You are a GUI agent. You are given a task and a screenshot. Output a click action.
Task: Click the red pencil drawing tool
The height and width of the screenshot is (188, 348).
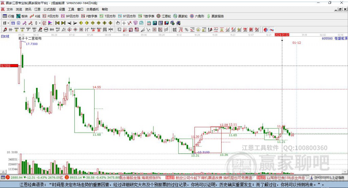tap(5, 30)
